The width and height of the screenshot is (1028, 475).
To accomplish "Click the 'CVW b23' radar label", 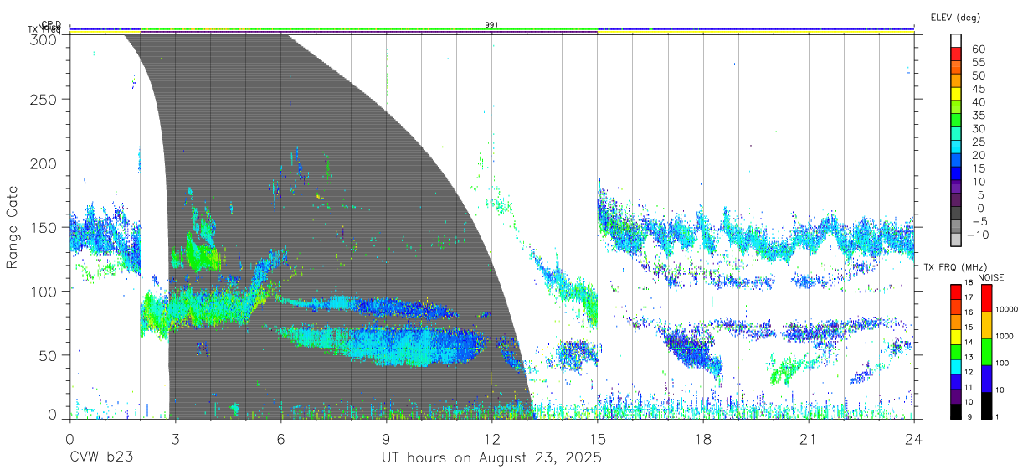I will coord(101,458).
